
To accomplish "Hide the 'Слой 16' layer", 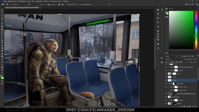I will pos(166,80).
